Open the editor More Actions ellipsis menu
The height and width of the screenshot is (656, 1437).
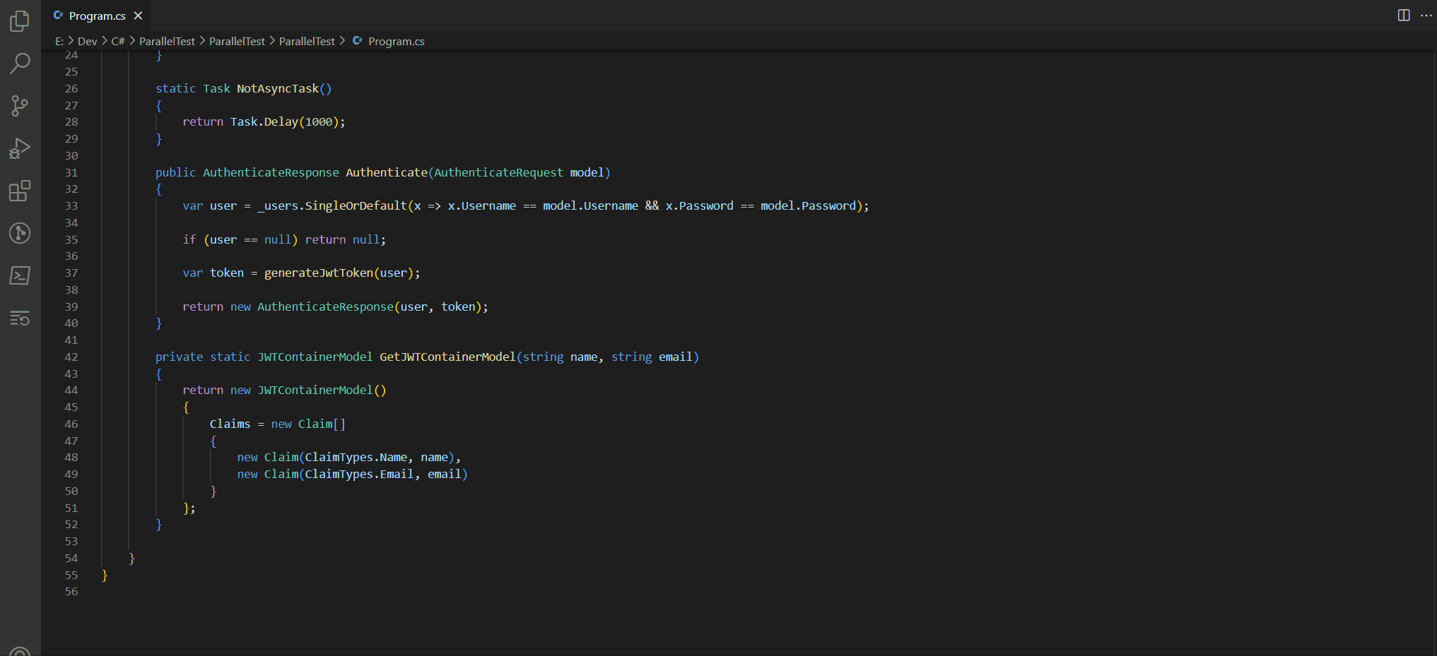click(x=1426, y=16)
